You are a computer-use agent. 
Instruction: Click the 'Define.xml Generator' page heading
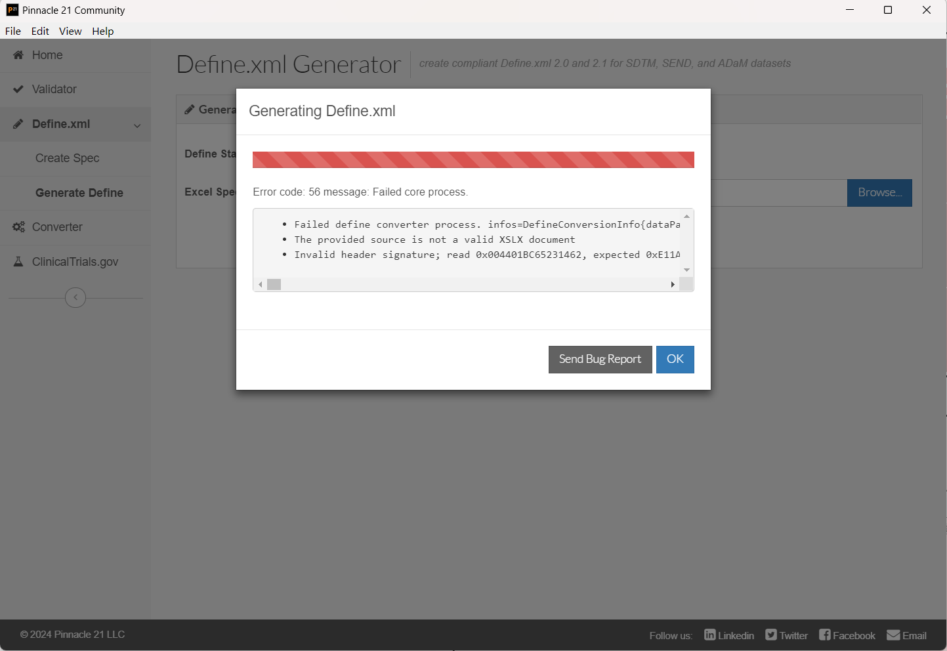click(x=289, y=64)
